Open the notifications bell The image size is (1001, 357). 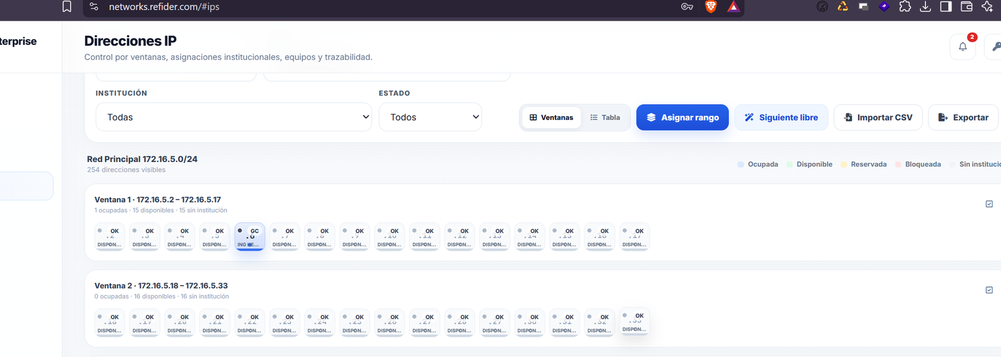click(962, 46)
